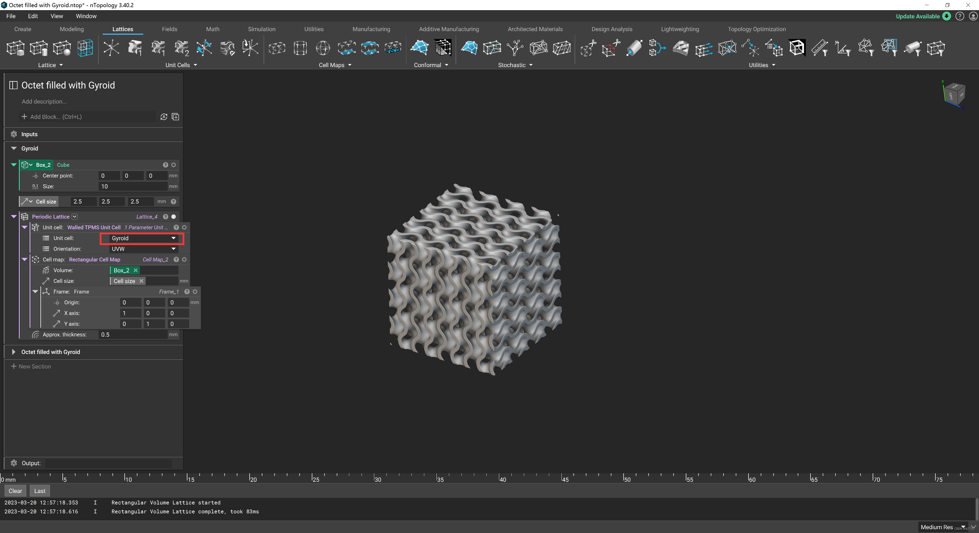The width and height of the screenshot is (979, 533).
Task: Click the box lattice icon in Lattice group
Action: 16,48
